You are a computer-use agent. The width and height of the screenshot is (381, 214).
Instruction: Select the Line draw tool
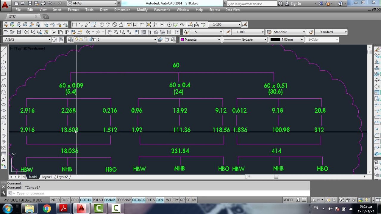[4, 50]
